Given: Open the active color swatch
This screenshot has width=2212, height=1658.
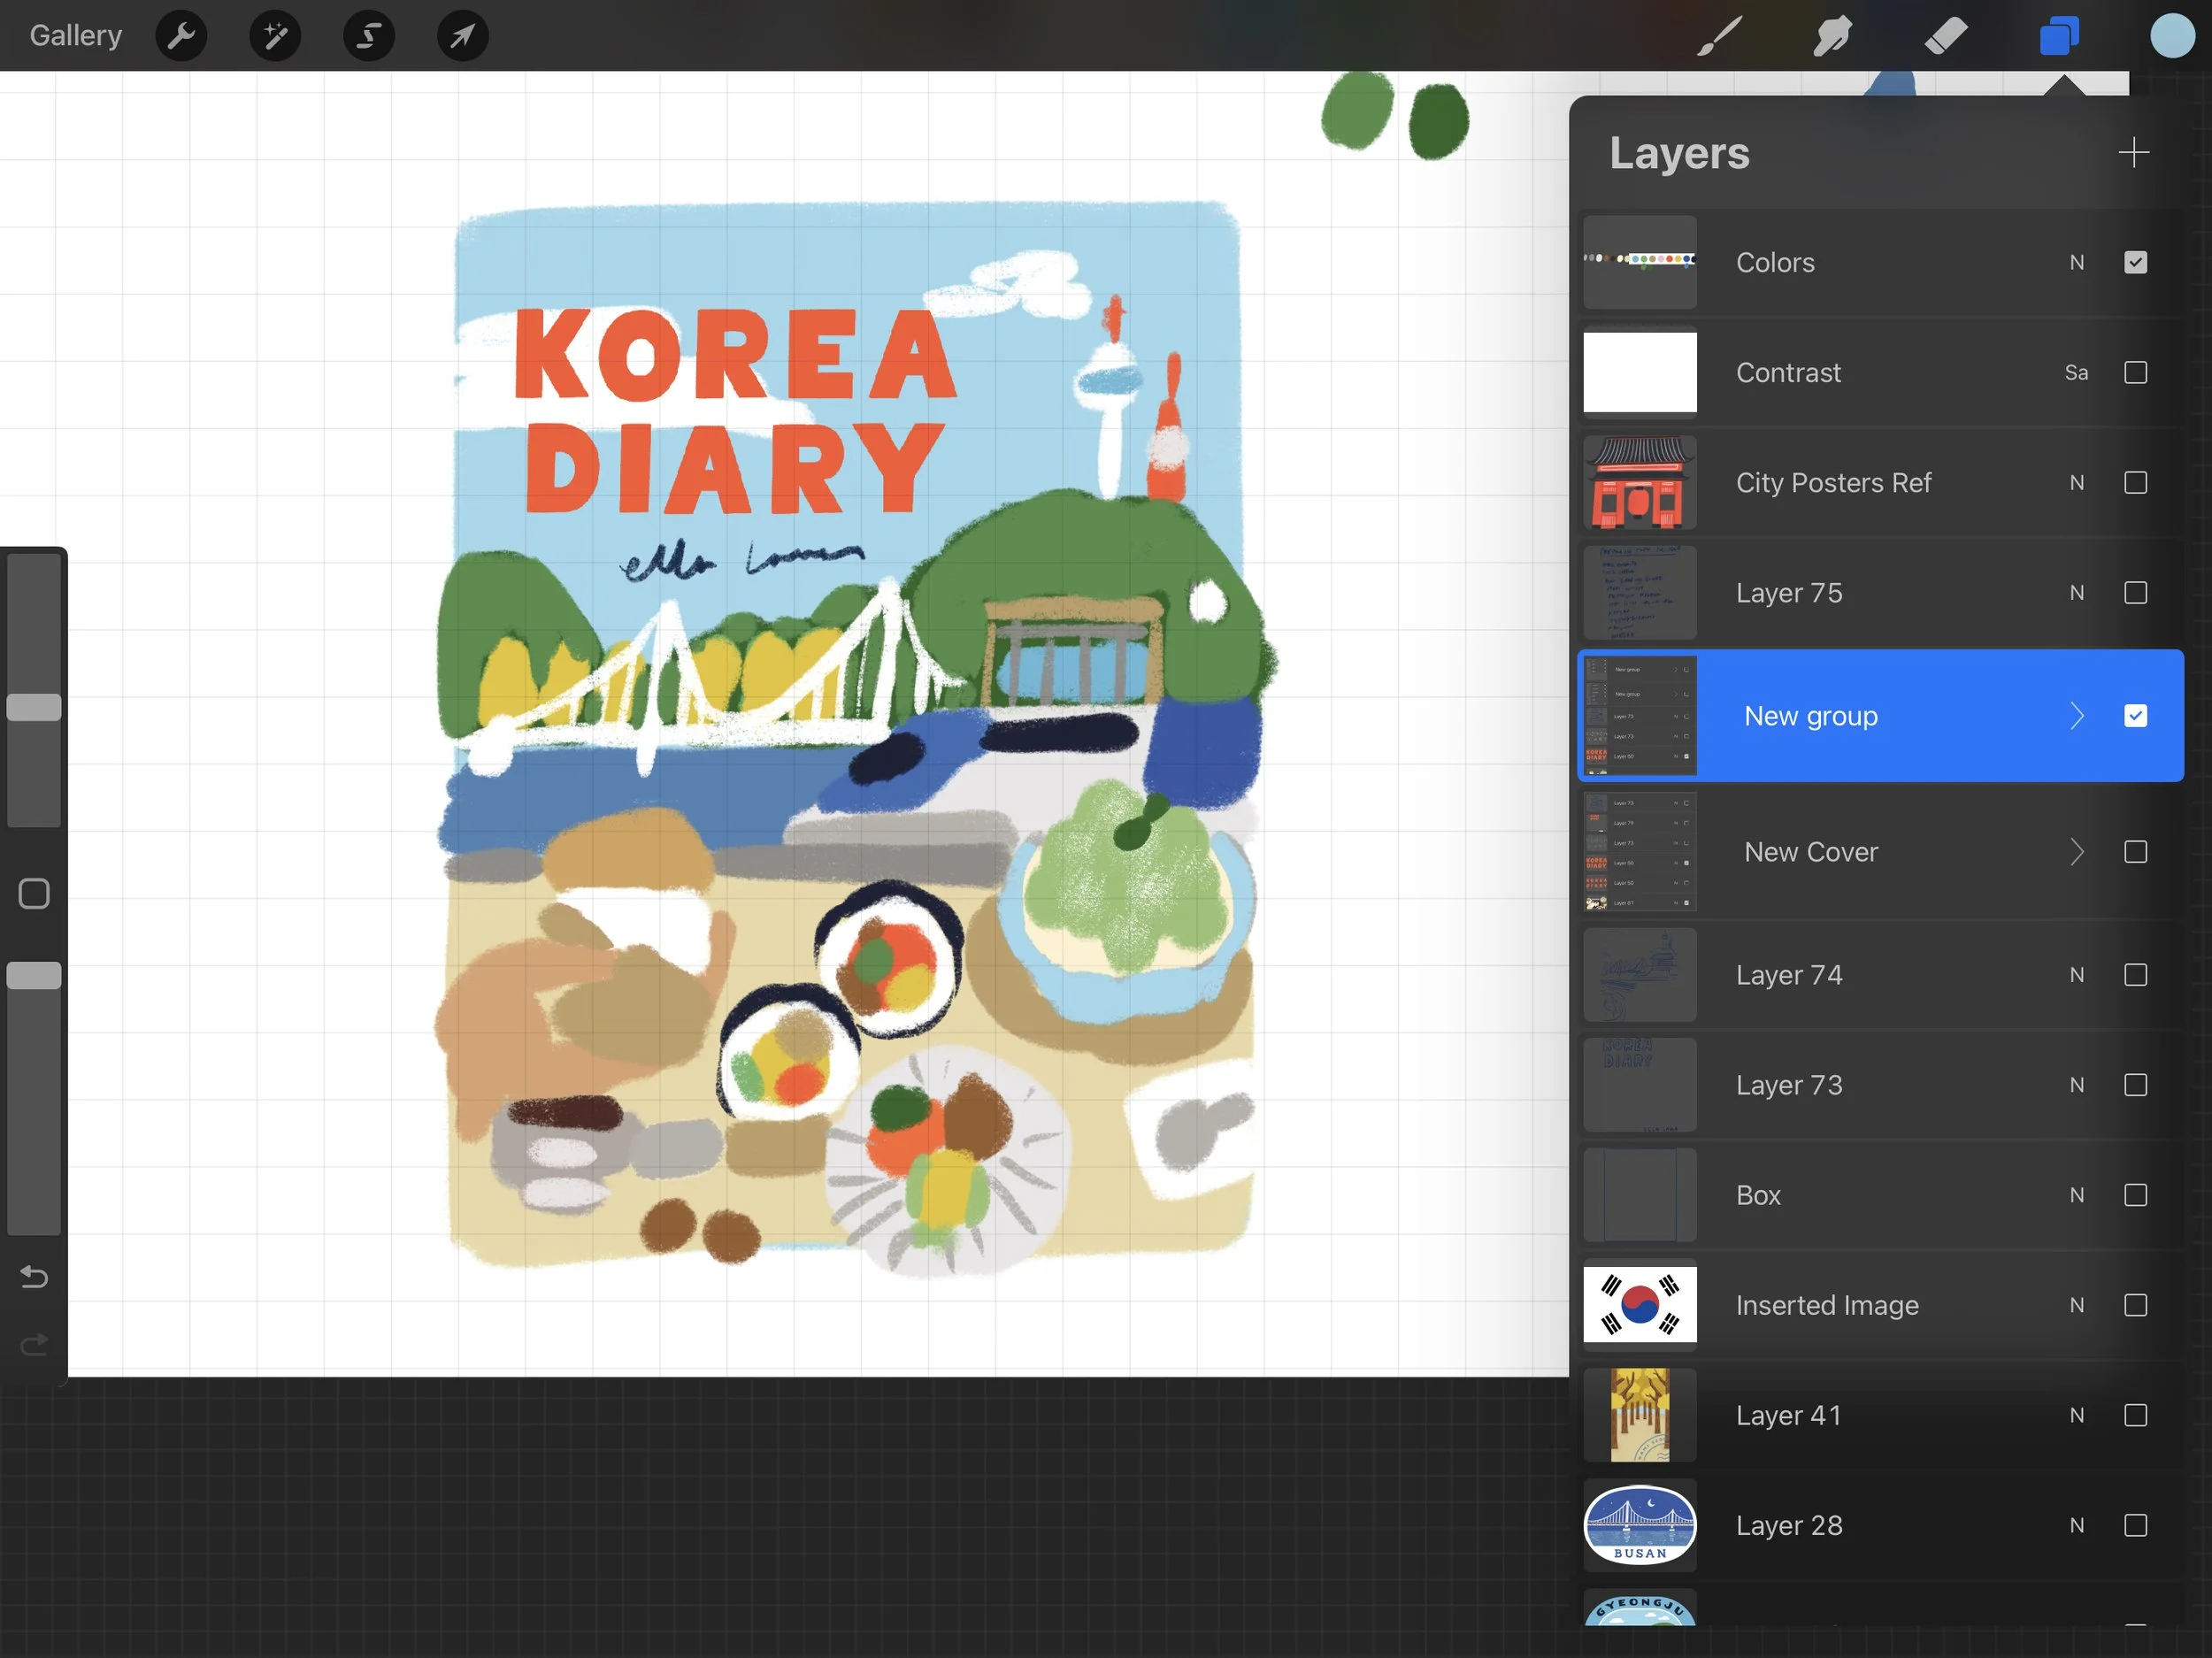Looking at the screenshot, I should click(2172, 37).
